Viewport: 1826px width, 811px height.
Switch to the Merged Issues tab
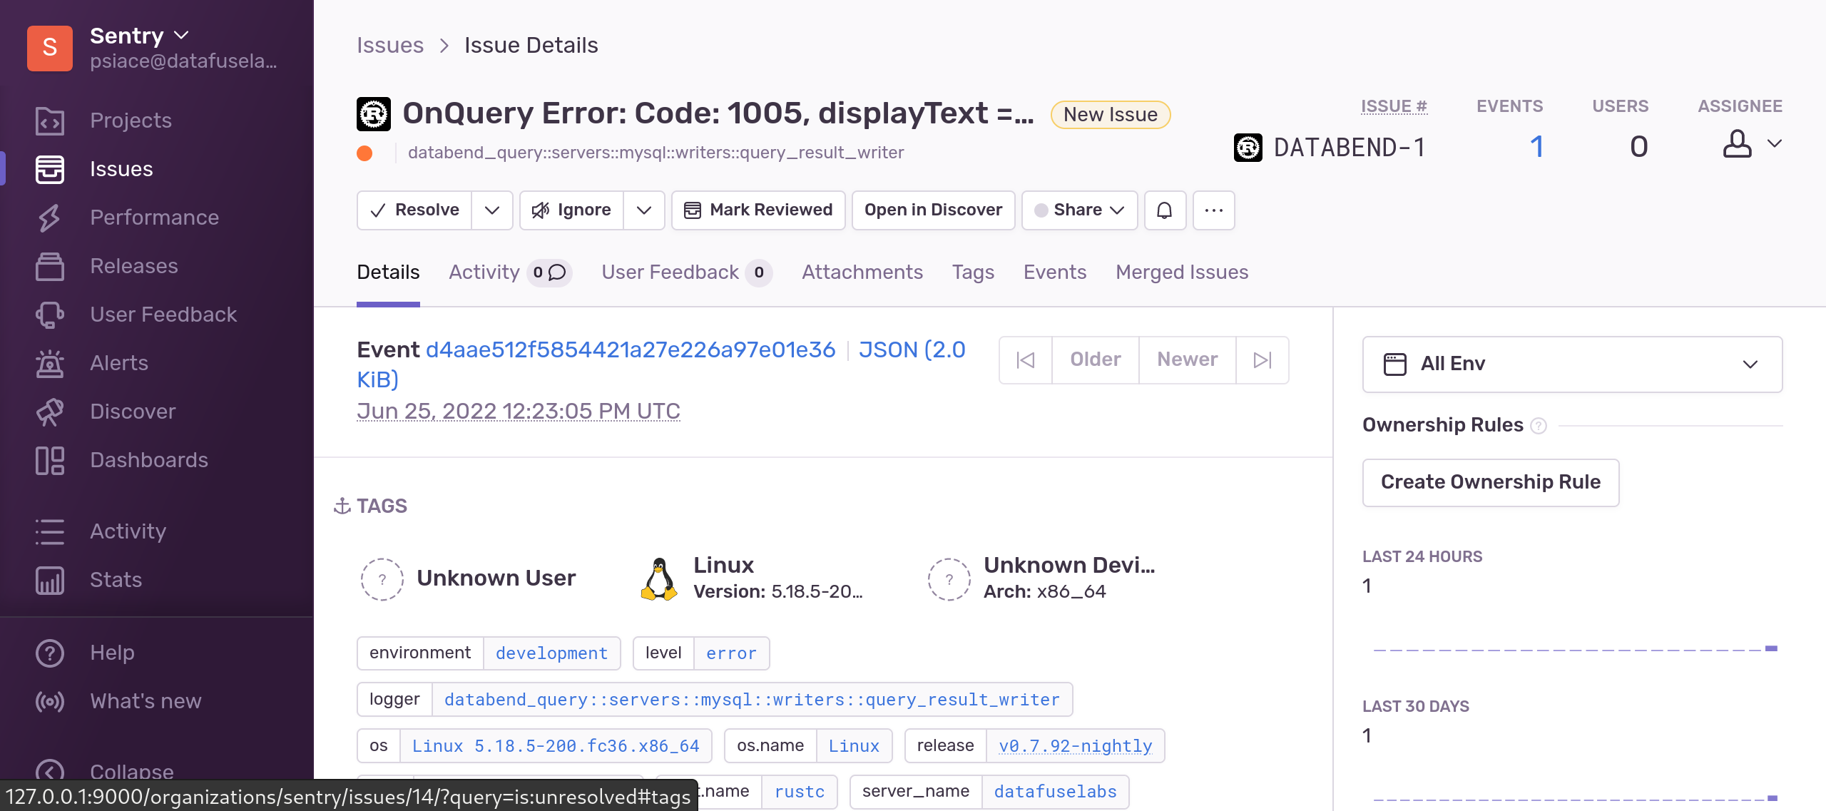1181,272
